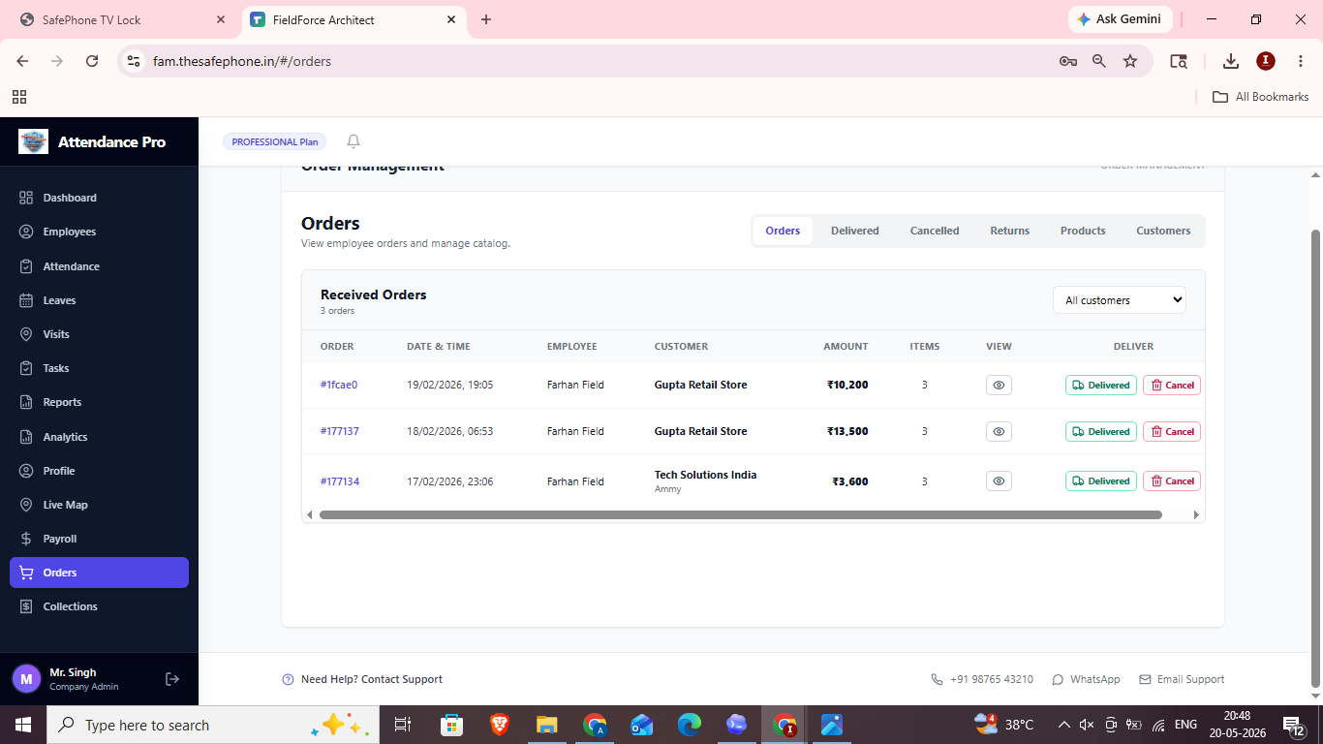
Task: Mark order #177137 as Delivered
Action: pos(1101,431)
